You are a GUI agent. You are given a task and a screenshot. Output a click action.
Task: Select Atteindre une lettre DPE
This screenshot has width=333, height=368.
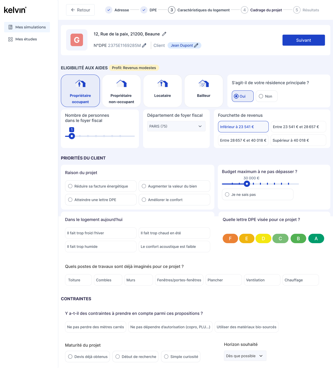[101, 200]
